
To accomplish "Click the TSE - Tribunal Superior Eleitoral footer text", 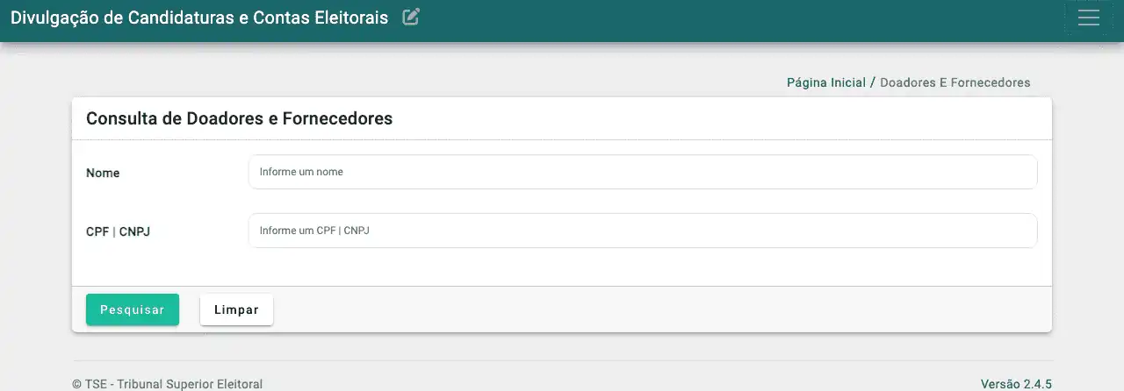I will (167, 384).
